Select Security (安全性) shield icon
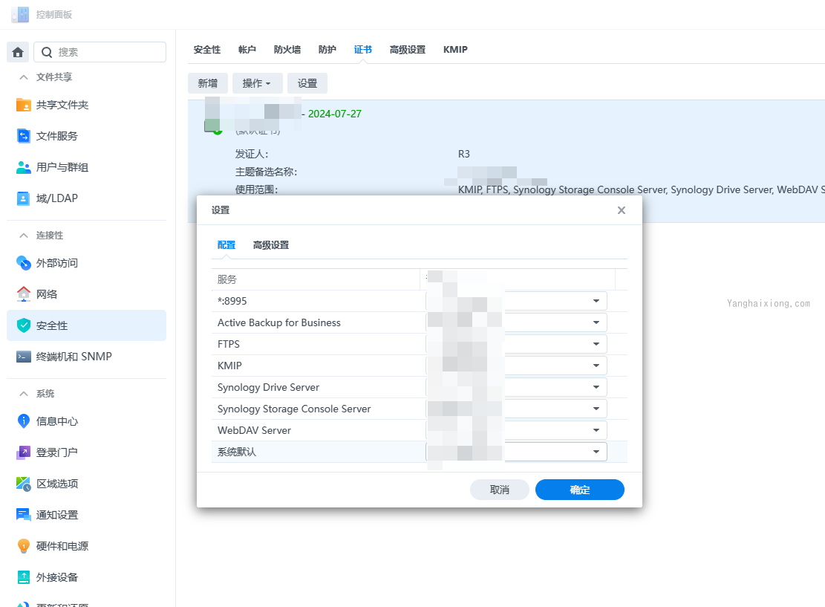The image size is (825, 607). (24, 325)
